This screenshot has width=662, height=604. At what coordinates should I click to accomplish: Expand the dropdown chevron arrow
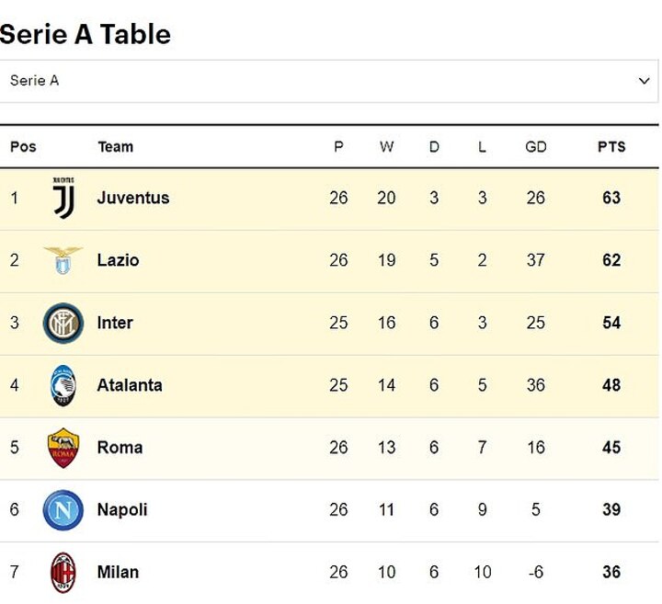[x=644, y=81]
